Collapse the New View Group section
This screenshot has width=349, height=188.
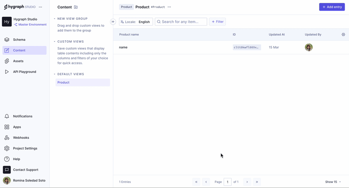click(x=55, y=19)
